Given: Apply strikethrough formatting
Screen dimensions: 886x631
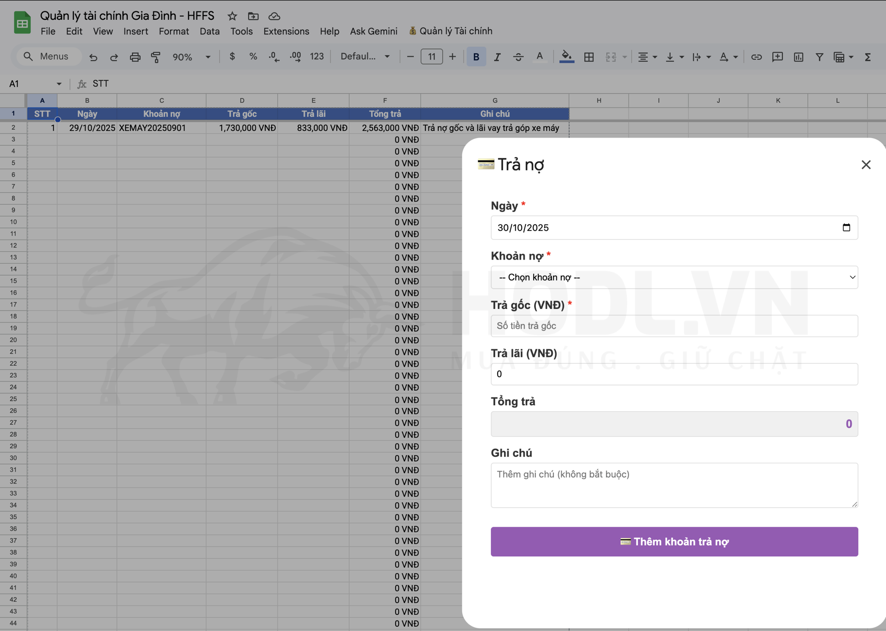Looking at the screenshot, I should (519, 56).
